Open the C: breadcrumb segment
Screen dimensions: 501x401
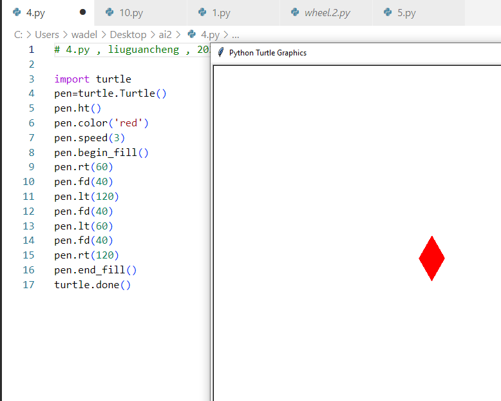pyautogui.click(x=18, y=35)
